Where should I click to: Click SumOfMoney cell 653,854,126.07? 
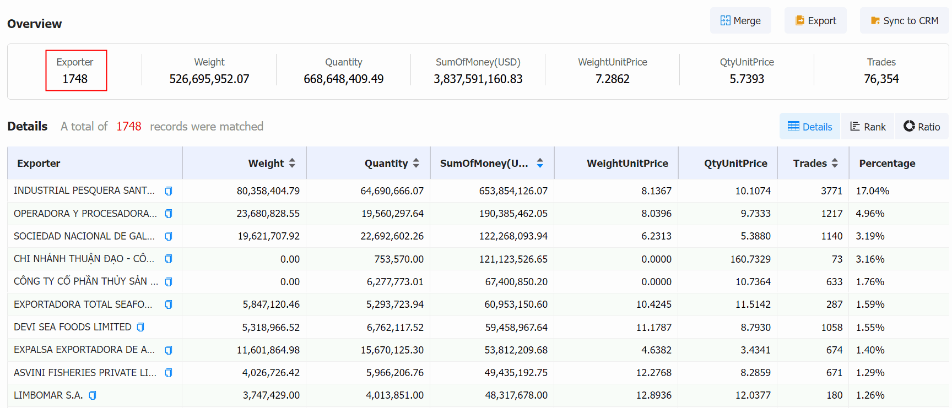pos(513,191)
